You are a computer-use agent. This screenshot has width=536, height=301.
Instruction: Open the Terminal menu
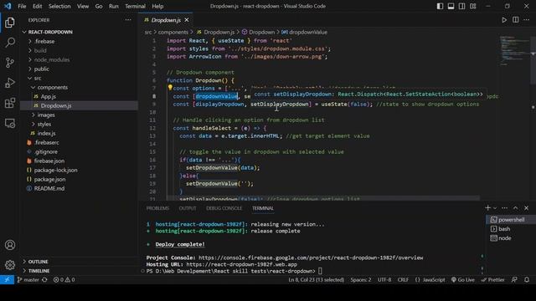(135, 6)
